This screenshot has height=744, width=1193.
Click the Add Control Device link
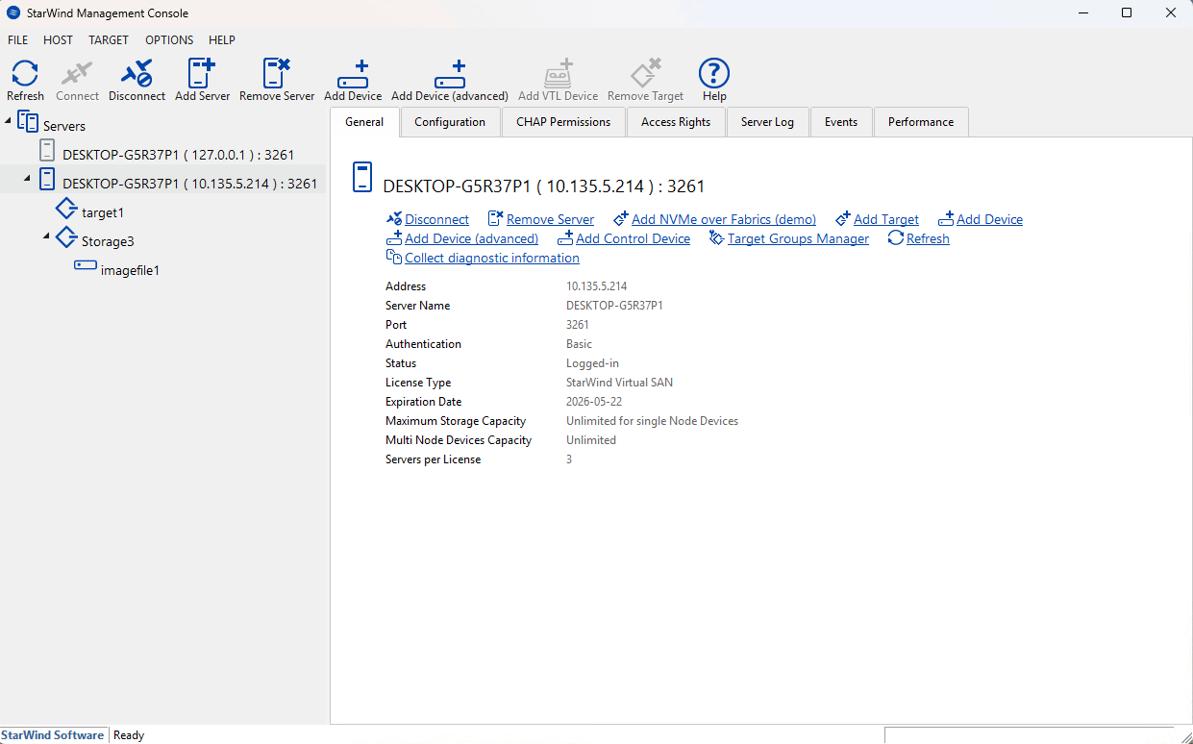tap(633, 238)
